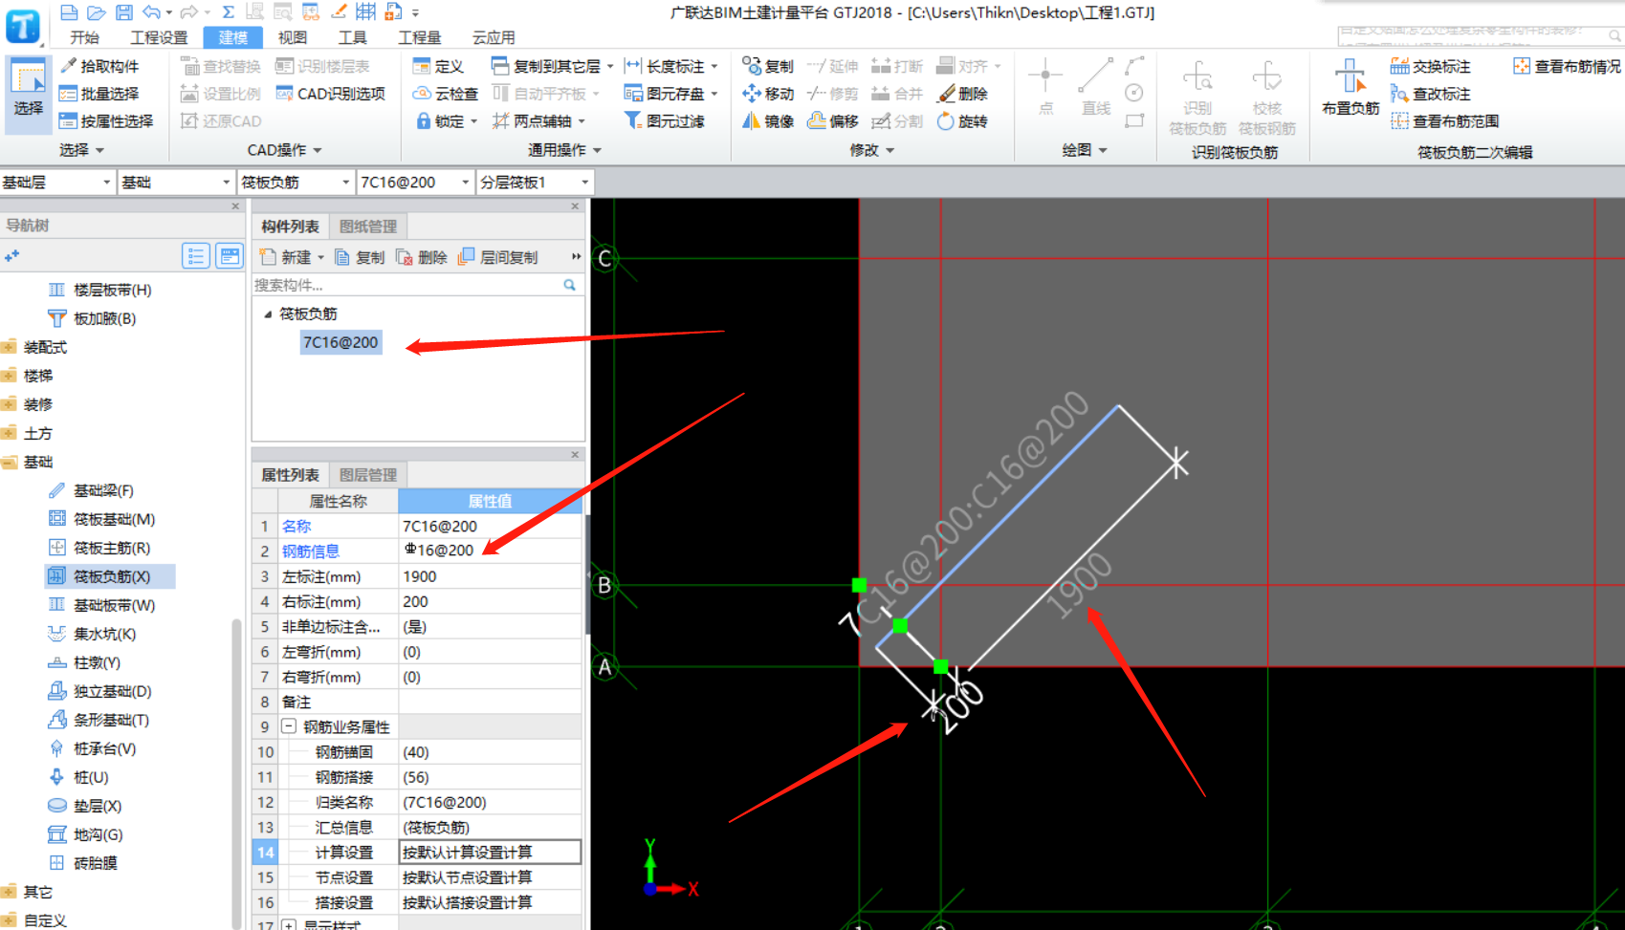This screenshot has width=1625, height=930.
Task: Select the 镜像 mirror tool
Action: 768,121
